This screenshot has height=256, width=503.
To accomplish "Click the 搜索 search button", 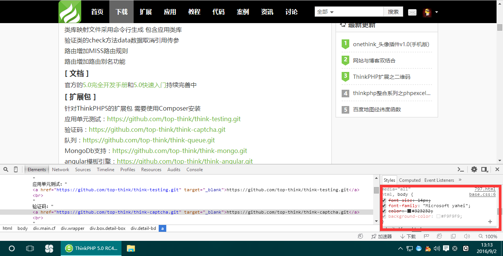I will tap(393, 12).
